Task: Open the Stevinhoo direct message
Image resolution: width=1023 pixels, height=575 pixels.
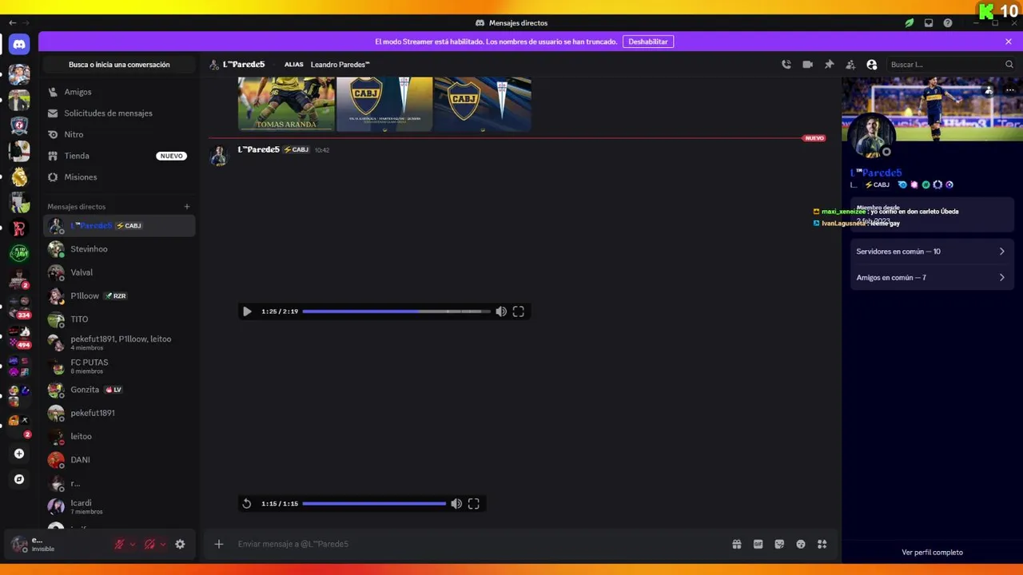Action: [119, 249]
